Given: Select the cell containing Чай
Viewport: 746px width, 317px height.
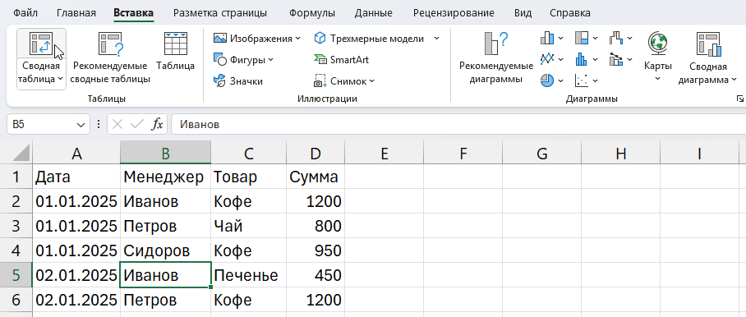Looking at the screenshot, I should (248, 226).
